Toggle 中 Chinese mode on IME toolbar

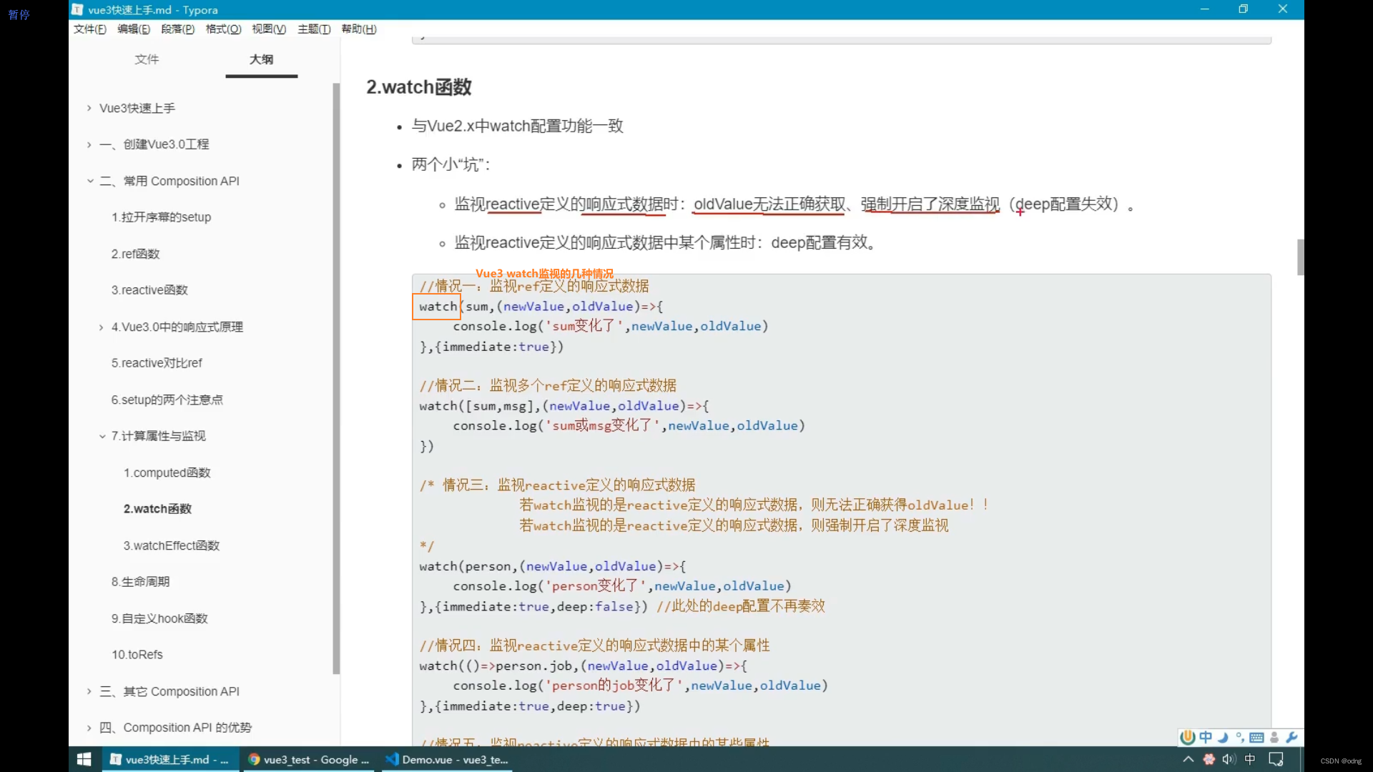[x=1206, y=737]
